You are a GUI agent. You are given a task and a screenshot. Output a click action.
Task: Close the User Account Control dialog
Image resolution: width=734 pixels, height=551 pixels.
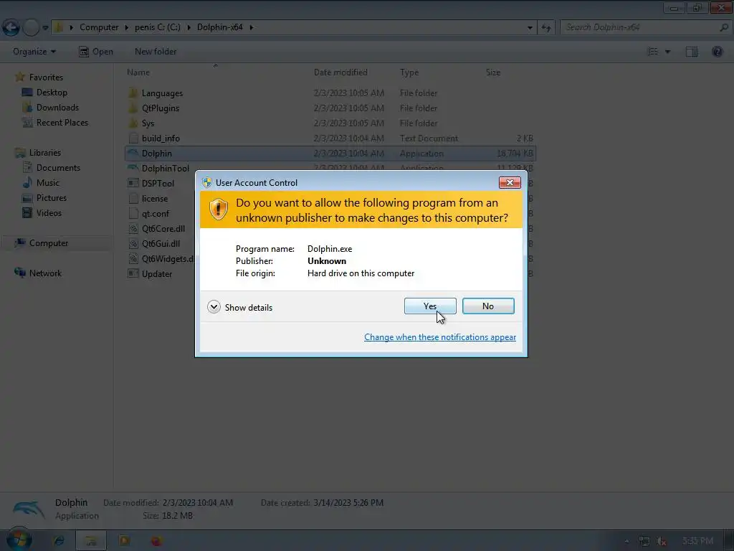tap(510, 182)
